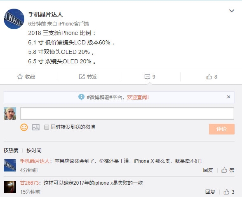This screenshot has height=197, width=242.
Task: Open commenter 甘26673 profile name
Action: (29, 183)
